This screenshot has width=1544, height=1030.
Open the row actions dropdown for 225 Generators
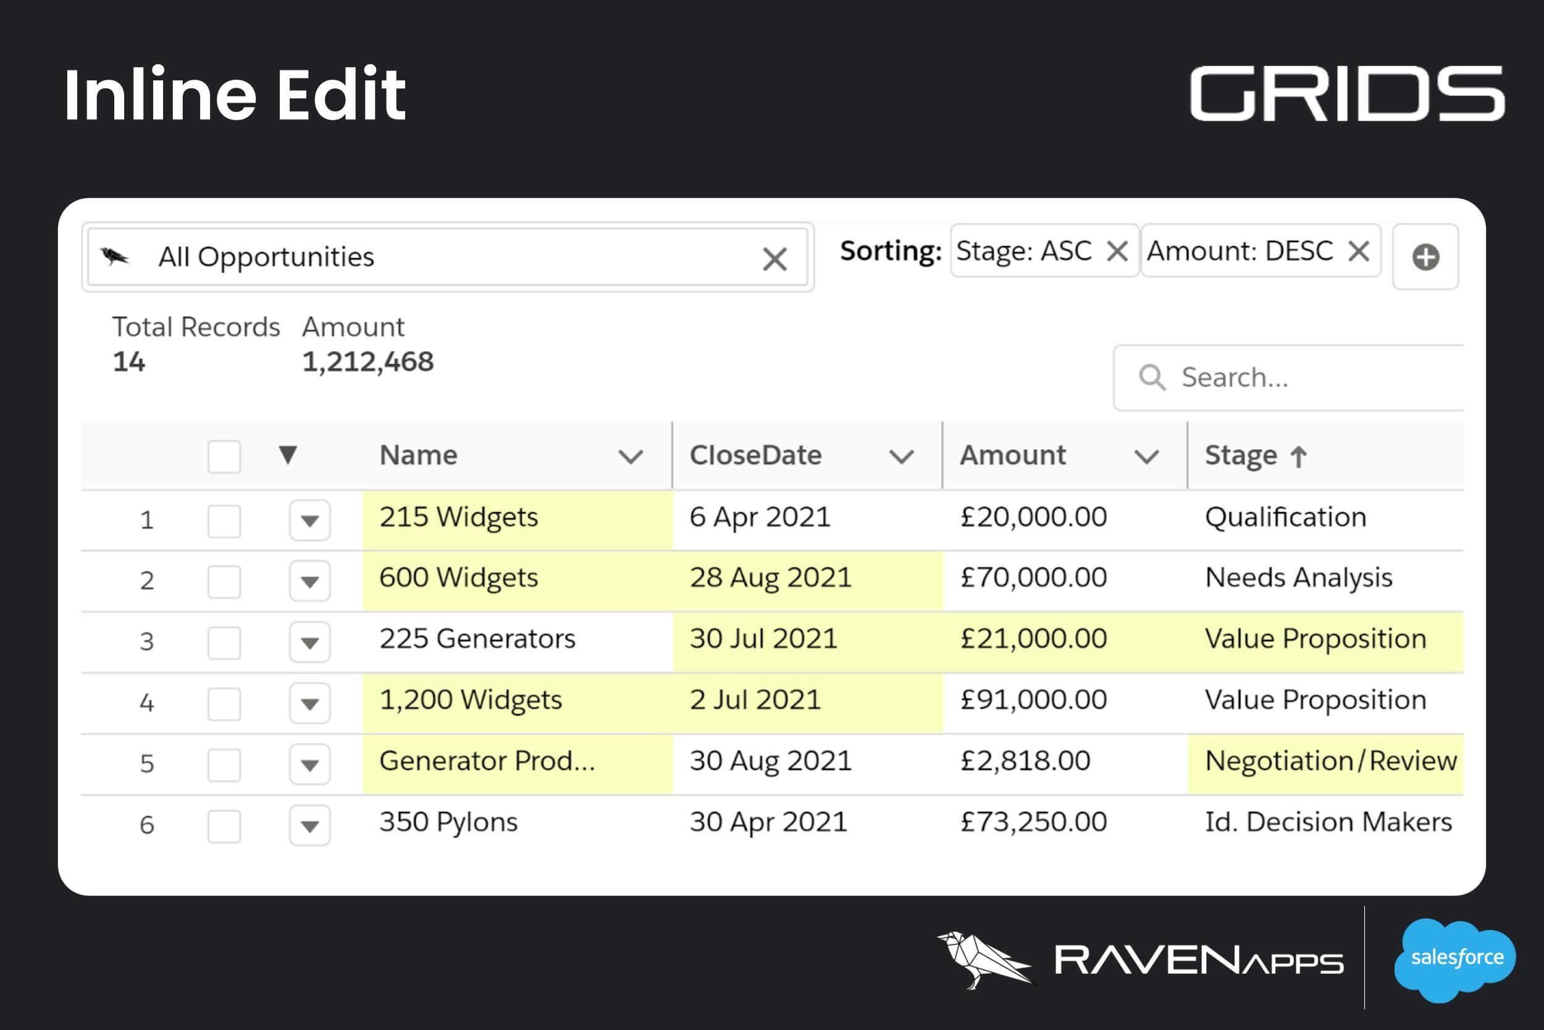(309, 642)
